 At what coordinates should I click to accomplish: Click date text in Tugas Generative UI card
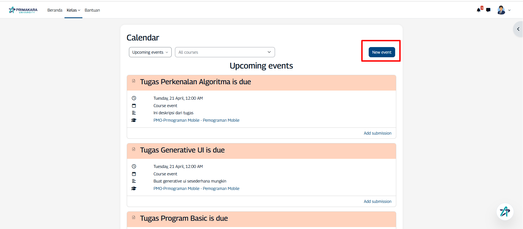[x=178, y=167]
